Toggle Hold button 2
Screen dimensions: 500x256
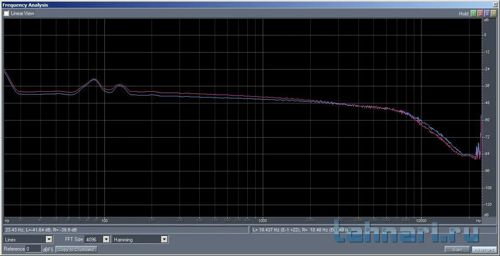480,13
